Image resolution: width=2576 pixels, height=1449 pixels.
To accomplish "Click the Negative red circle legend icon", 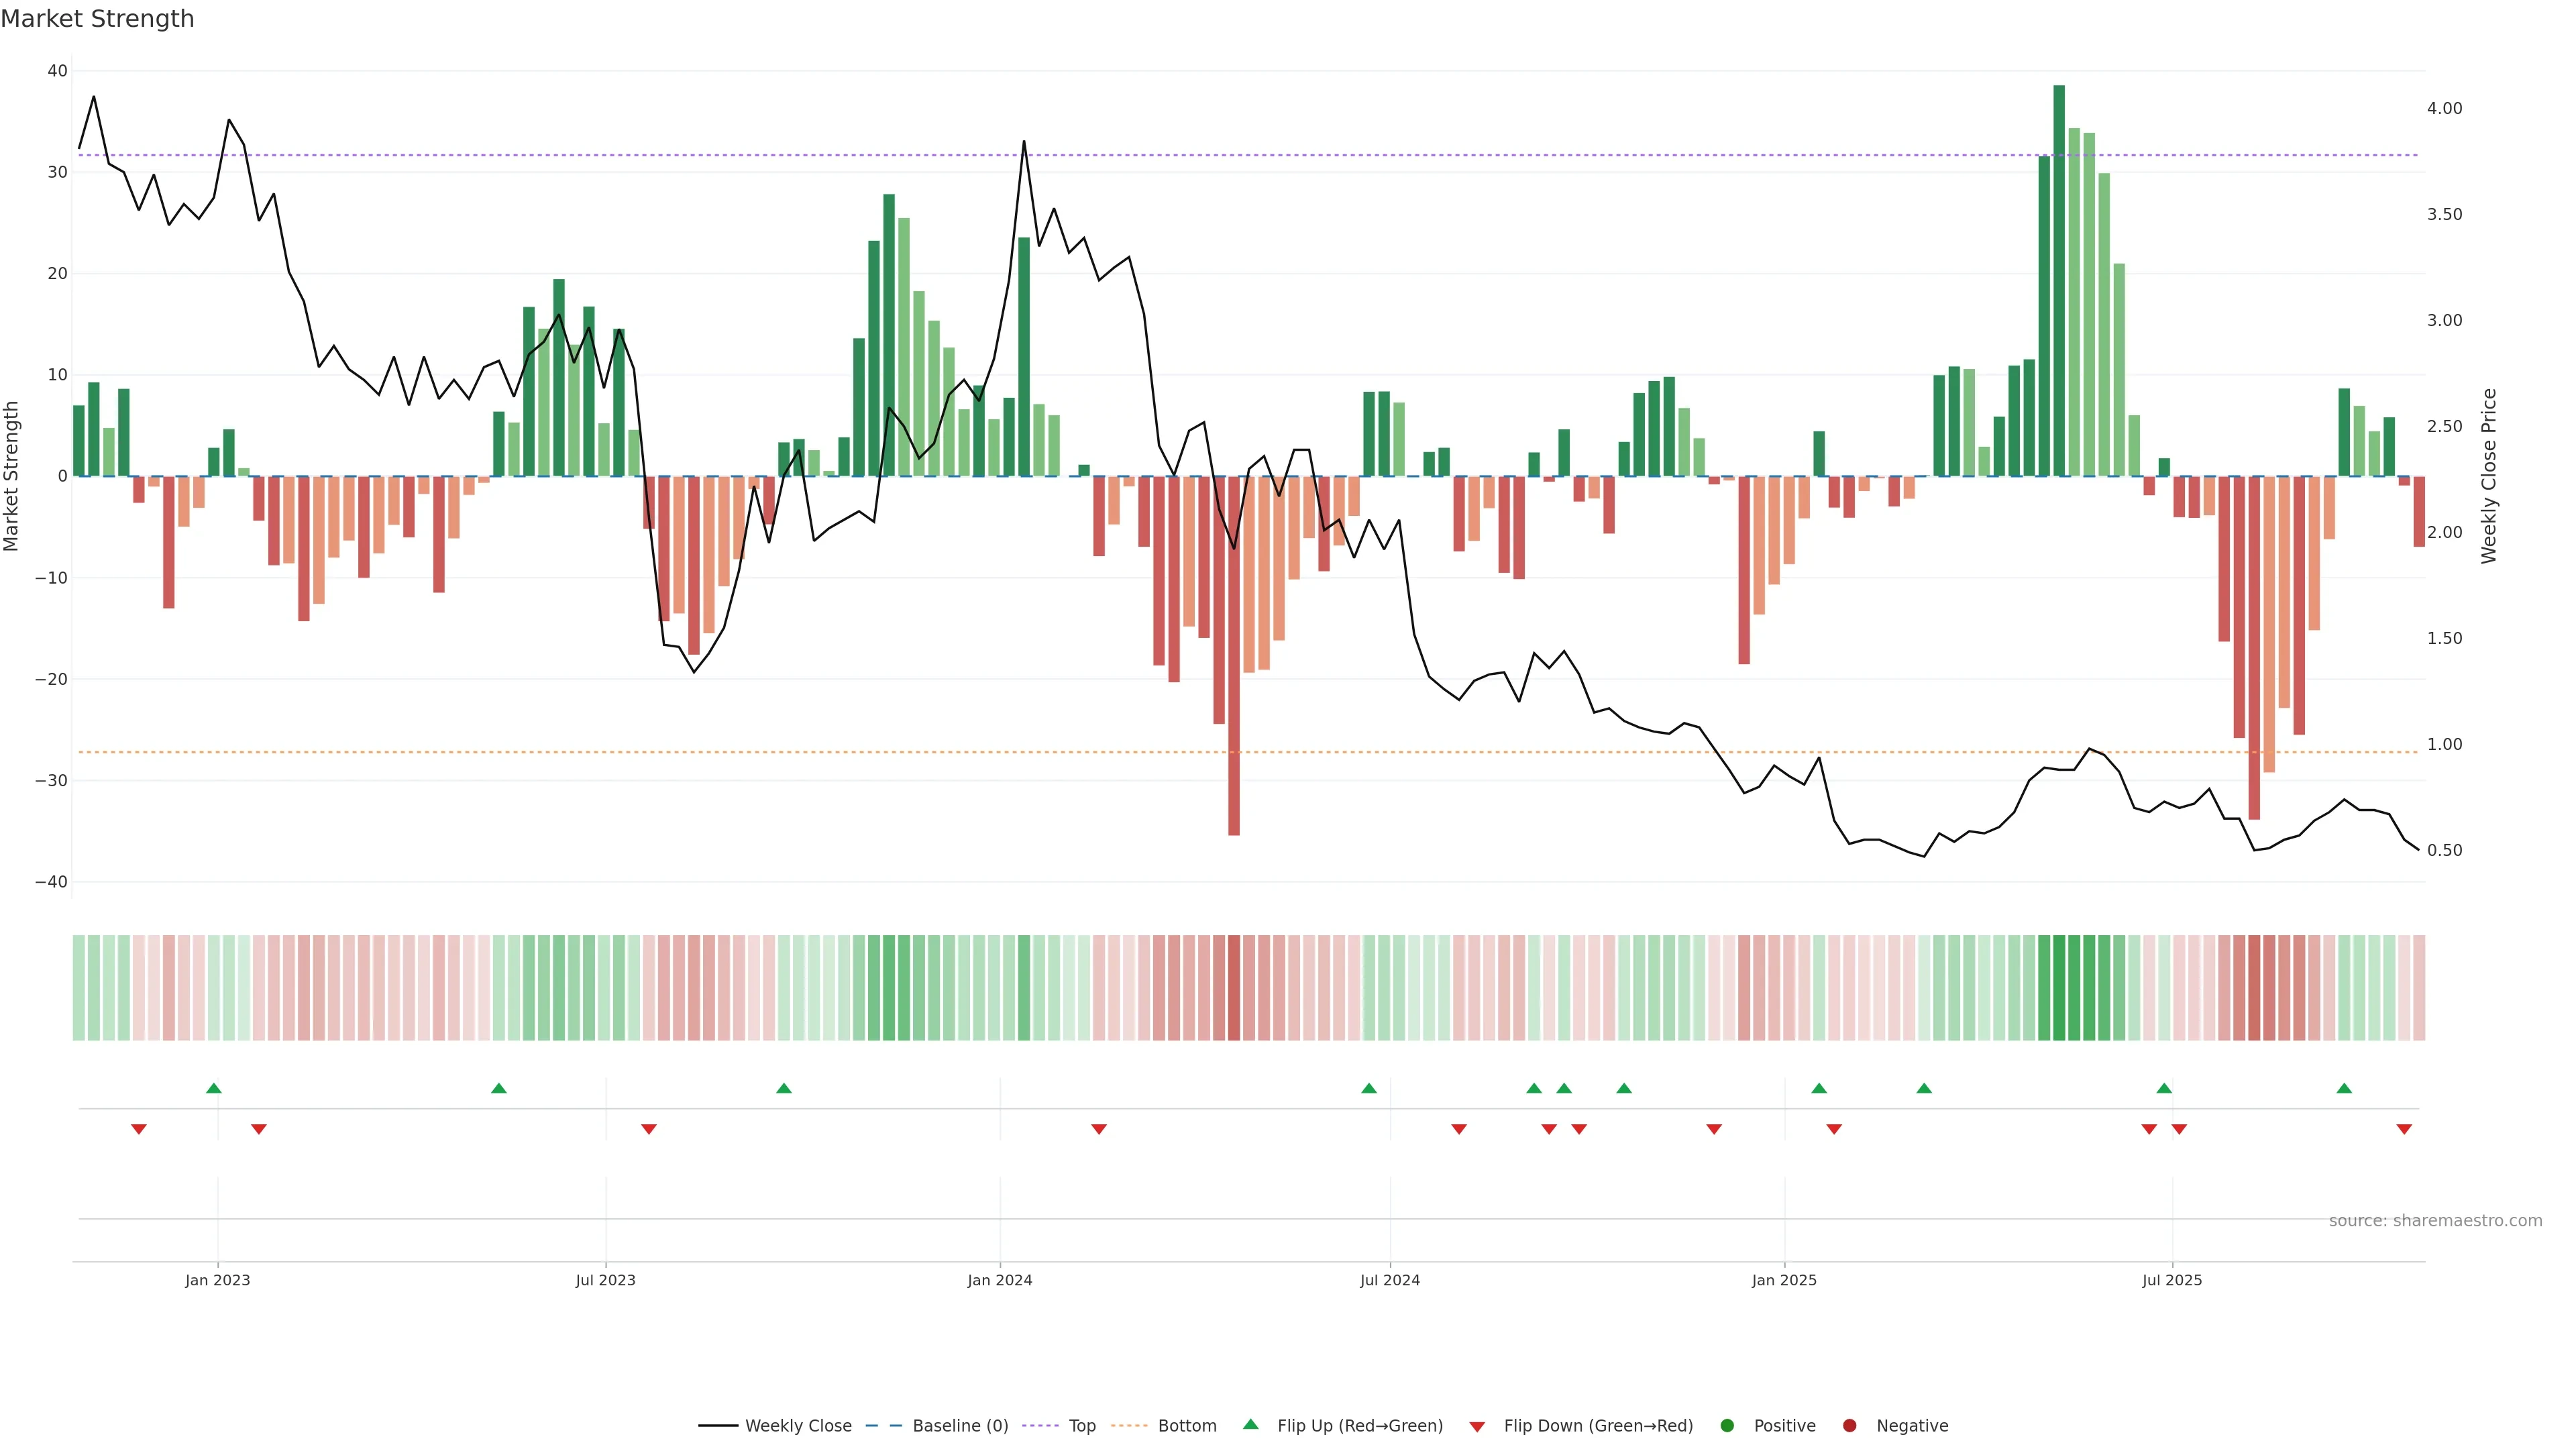I will (x=1849, y=1426).
